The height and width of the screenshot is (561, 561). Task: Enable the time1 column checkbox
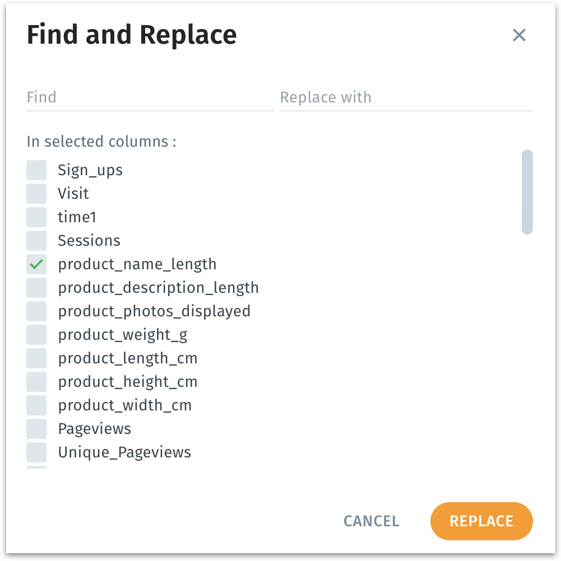click(36, 217)
